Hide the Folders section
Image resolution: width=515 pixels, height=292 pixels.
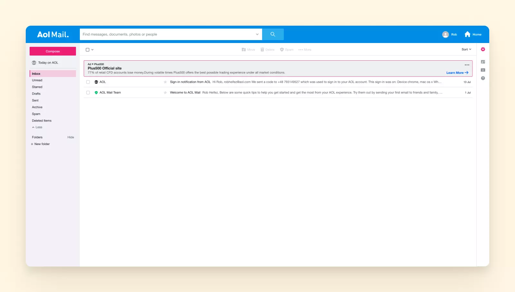tap(70, 137)
